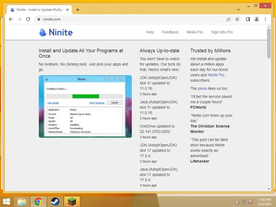The image size is (276, 207).
Task: Click the network tray icon
Action: tap(244, 202)
